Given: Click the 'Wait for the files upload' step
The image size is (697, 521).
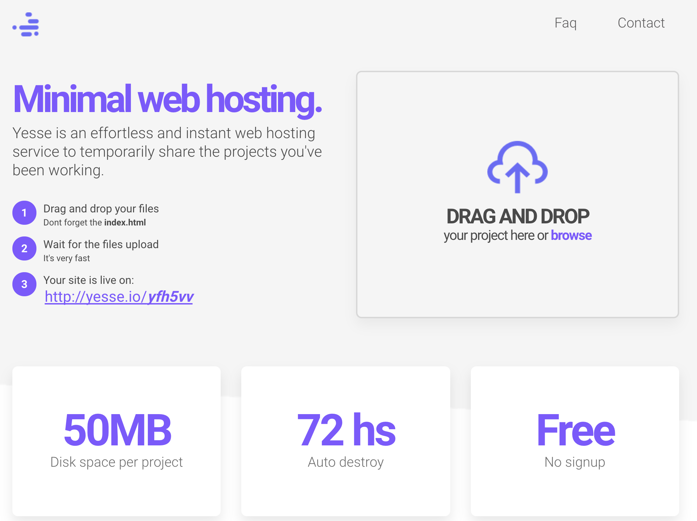Looking at the screenshot, I should pos(101,244).
